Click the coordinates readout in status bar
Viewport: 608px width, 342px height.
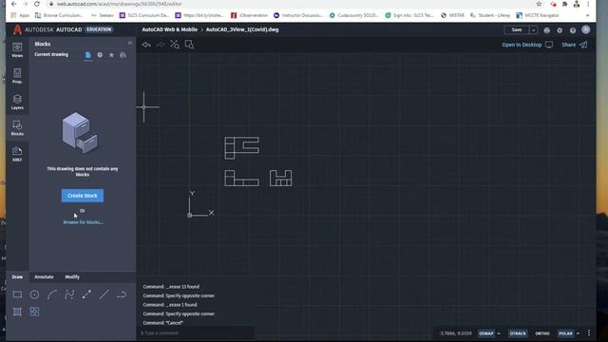[x=456, y=333]
